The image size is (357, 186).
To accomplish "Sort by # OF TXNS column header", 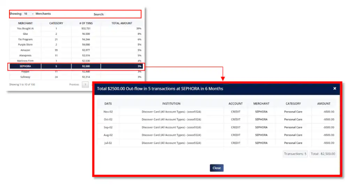I will click(86, 23).
